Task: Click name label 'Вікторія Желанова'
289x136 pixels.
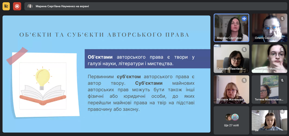Action: point(230,99)
